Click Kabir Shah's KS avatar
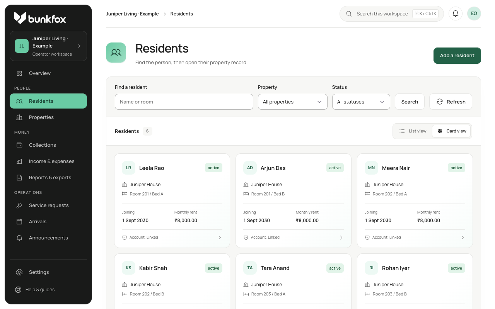The image size is (495, 309). 129,268
